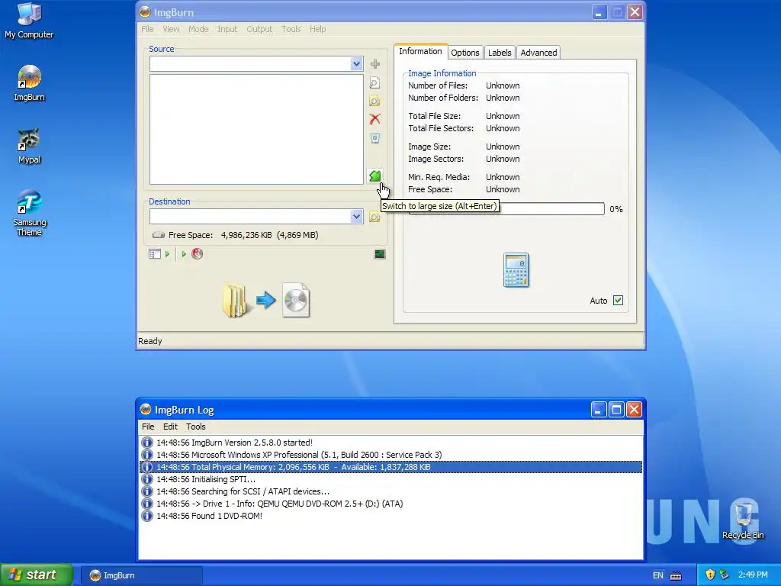
Task: Click the keyboard icon in language bar
Action: pyautogui.click(x=676, y=575)
